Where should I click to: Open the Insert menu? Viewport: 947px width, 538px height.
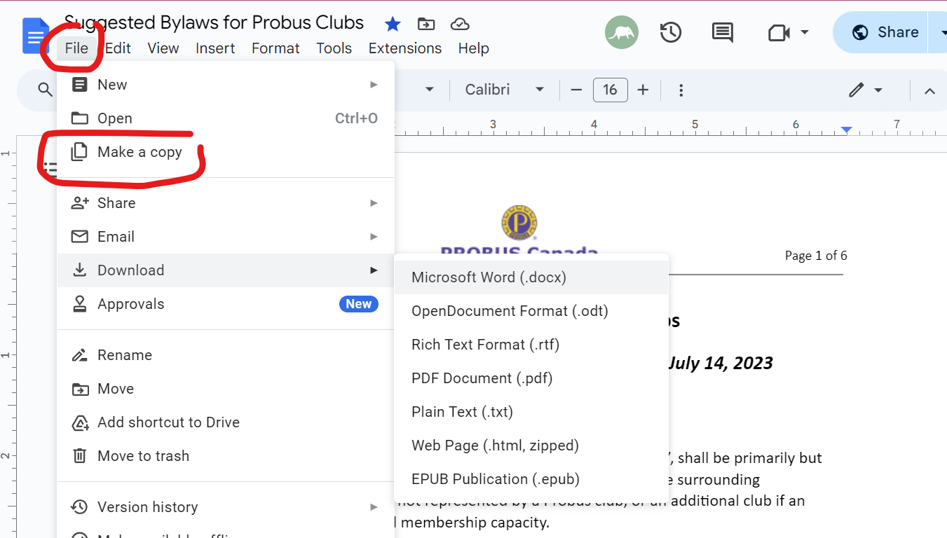coord(215,48)
